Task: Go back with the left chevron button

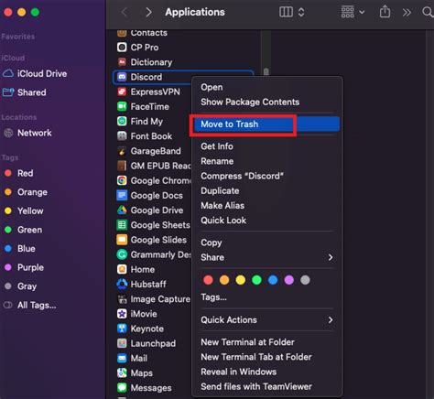Action: tap(125, 12)
